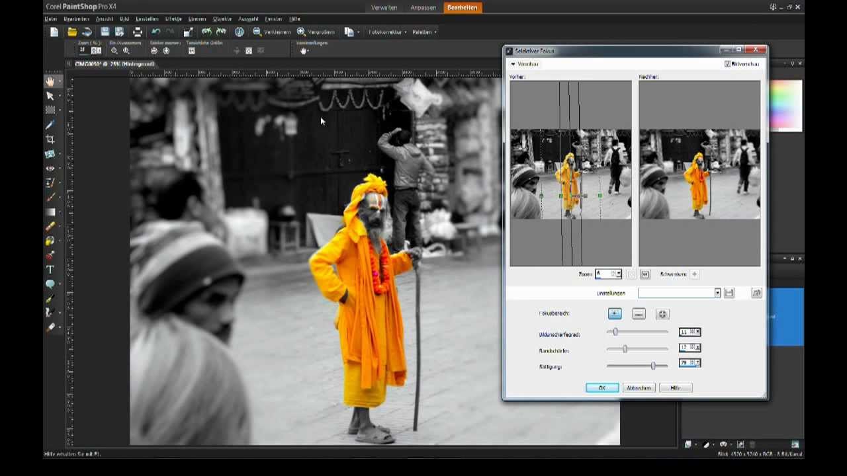
Task: Open the Fenster menu
Action: click(x=273, y=19)
